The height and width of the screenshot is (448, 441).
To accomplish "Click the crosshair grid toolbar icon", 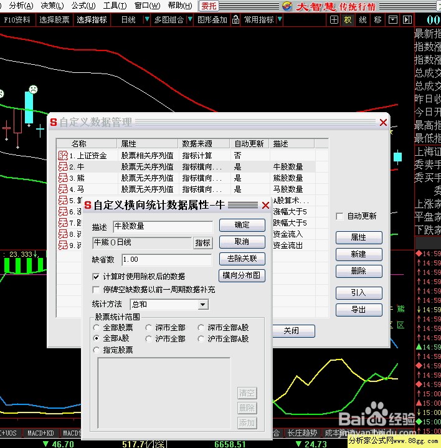I will 334,20.
